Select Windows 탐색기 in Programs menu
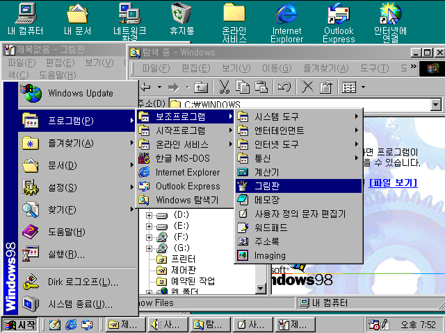 185,200
